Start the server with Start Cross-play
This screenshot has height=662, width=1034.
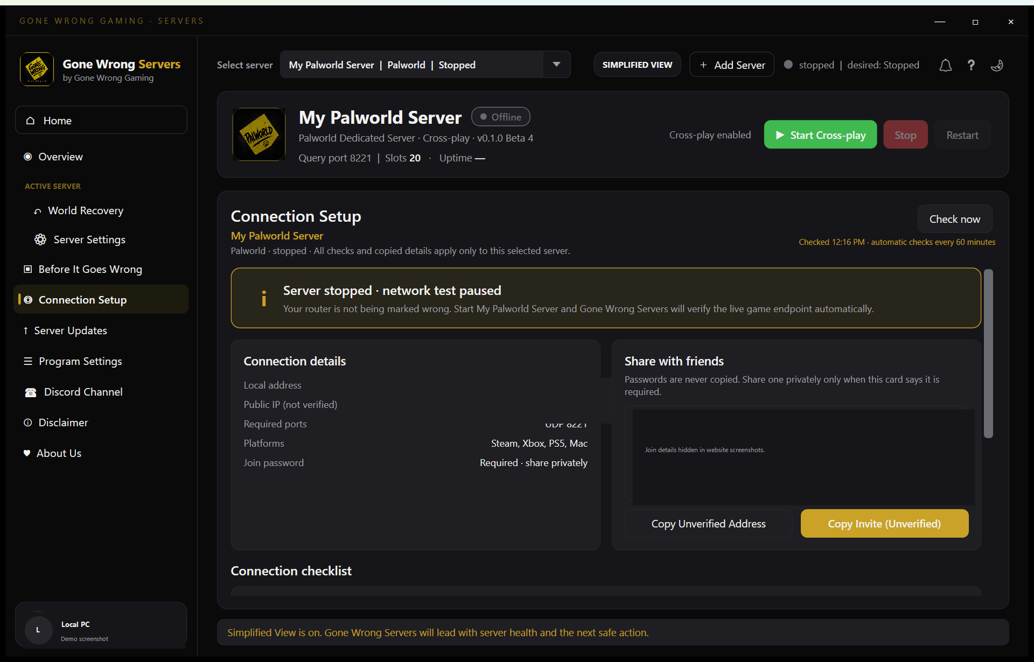(x=820, y=135)
